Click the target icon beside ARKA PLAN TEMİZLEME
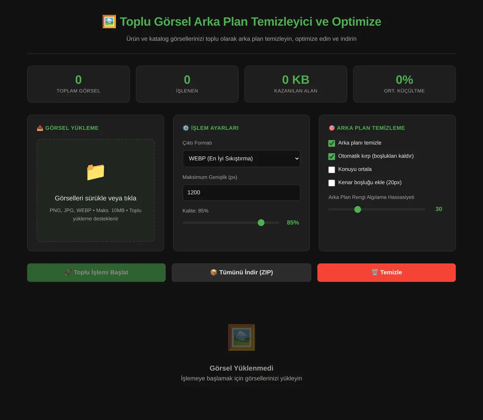Image resolution: width=483 pixels, height=420 pixels. tap(332, 128)
